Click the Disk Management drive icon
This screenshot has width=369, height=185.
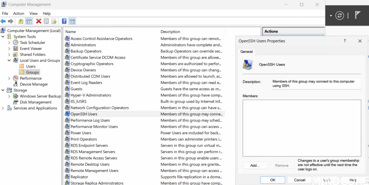(x=15, y=102)
